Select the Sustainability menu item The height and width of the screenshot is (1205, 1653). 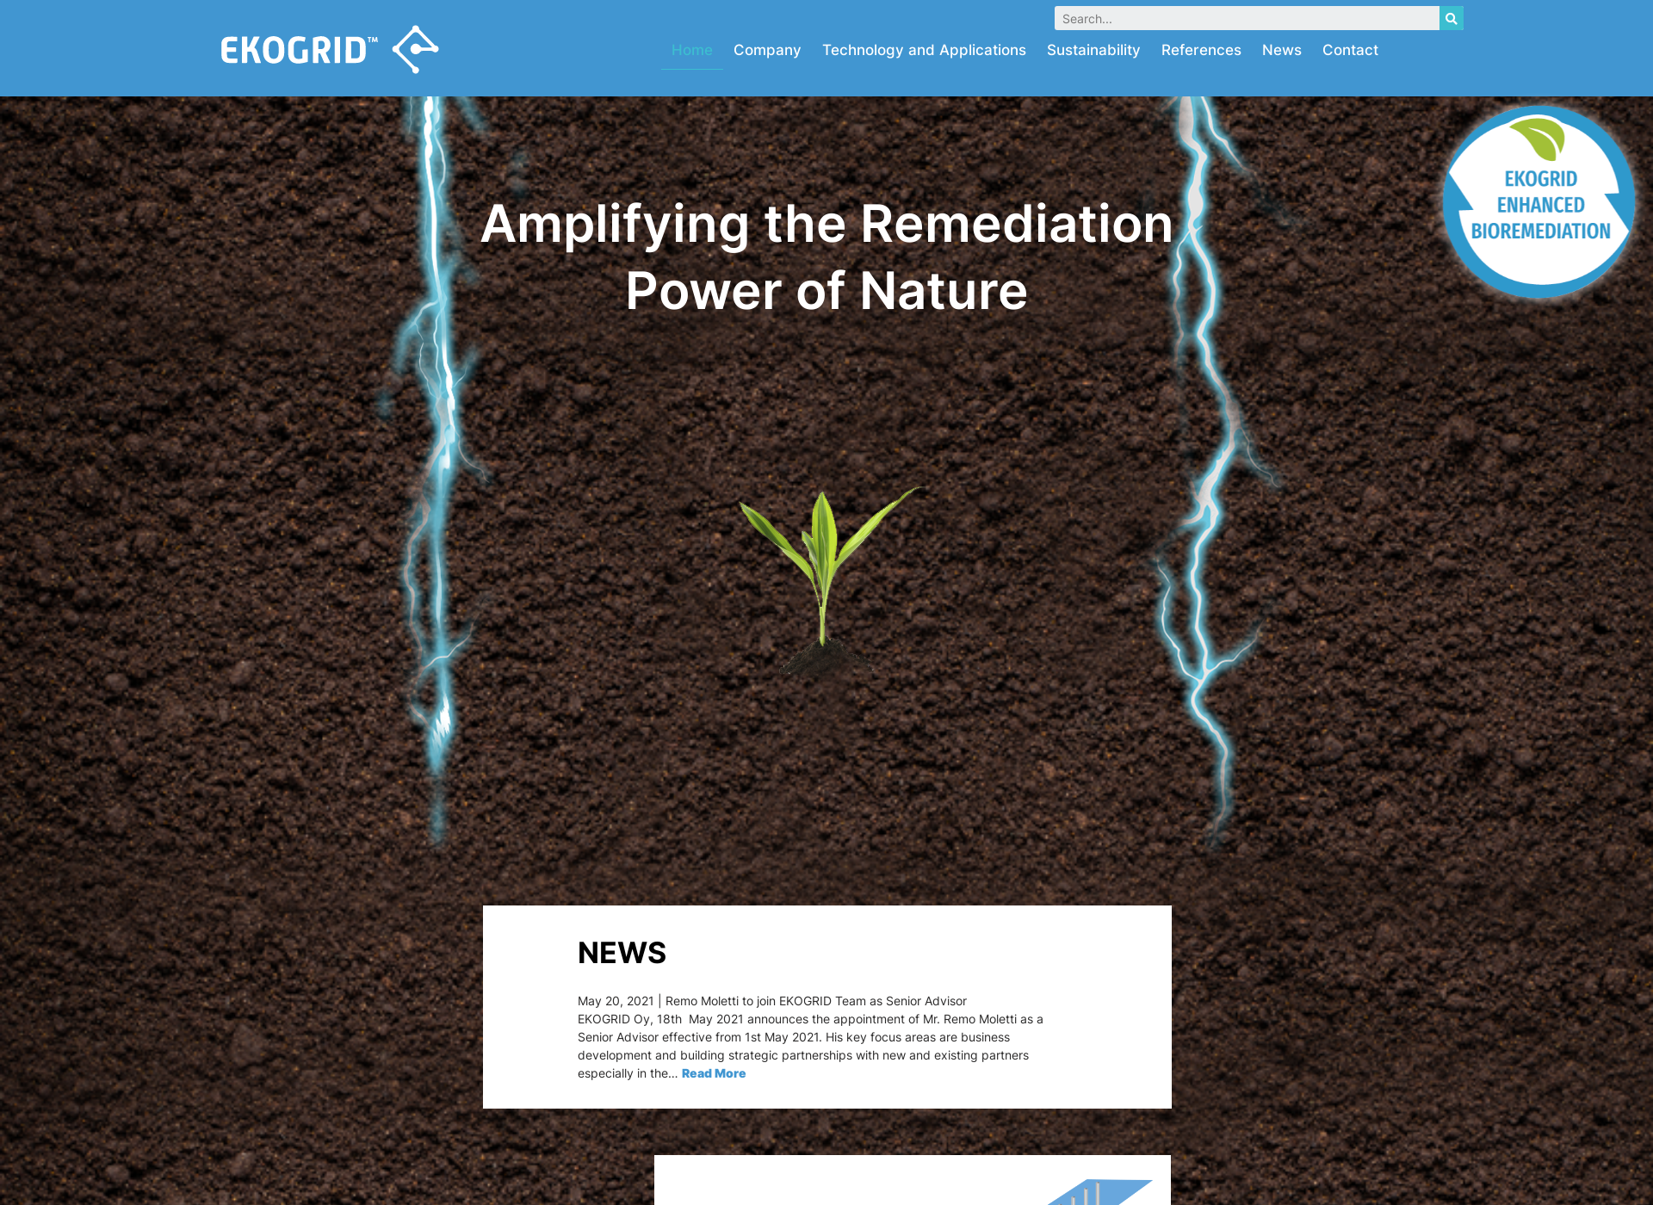[x=1093, y=50]
